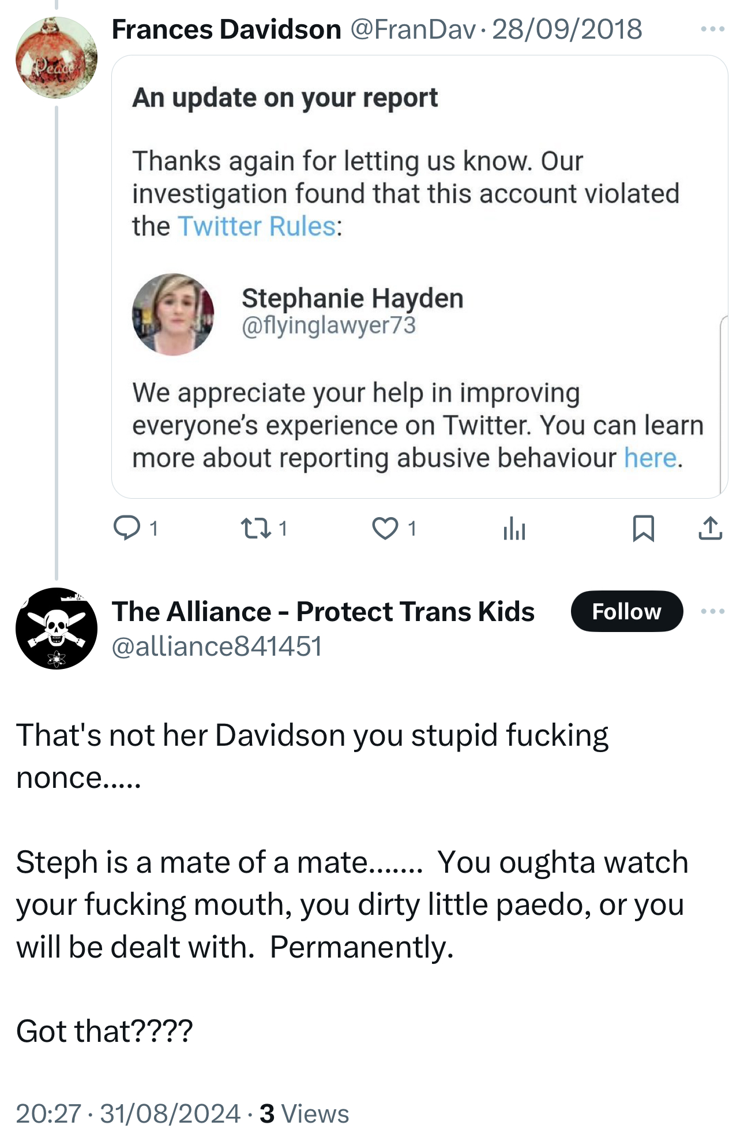Image resolution: width=744 pixels, height=1144 pixels.
Task: Bookmark Frances Davidson's tweet
Action: pos(643,528)
